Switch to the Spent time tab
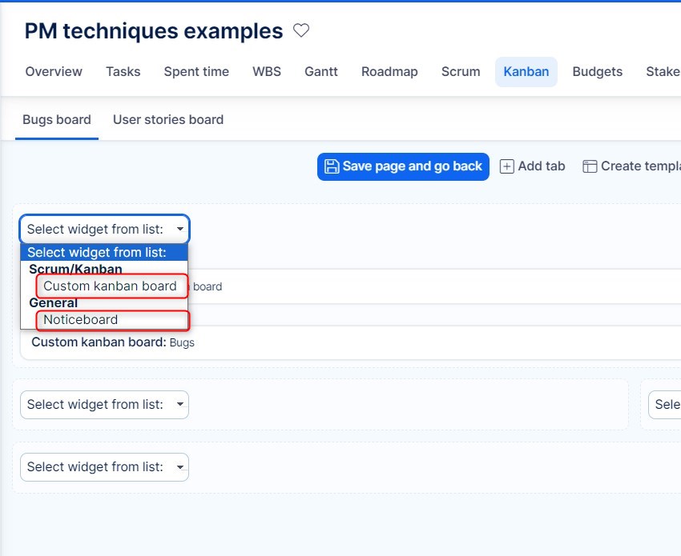This screenshot has height=556, width=681. pos(196,72)
